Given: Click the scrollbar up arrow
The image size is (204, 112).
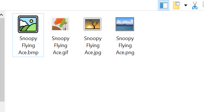Looking at the screenshot, I should click(x=1, y=15).
